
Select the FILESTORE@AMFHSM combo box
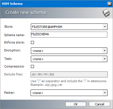click(69, 27)
